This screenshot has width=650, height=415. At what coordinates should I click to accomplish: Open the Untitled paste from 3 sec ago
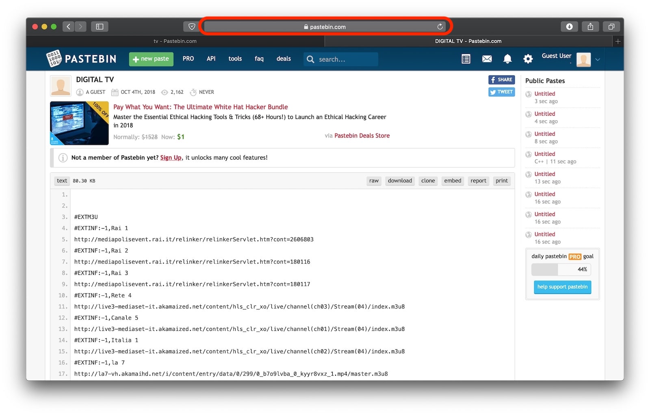coord(544,94)
